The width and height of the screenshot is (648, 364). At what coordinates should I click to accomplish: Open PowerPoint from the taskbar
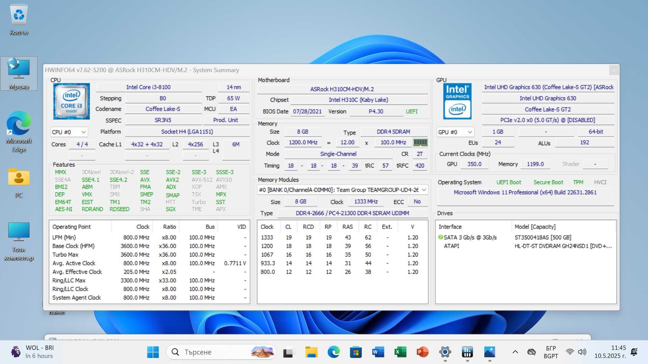[x=423, y=352]
